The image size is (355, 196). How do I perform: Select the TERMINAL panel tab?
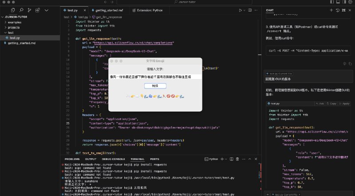pos(138,159)
